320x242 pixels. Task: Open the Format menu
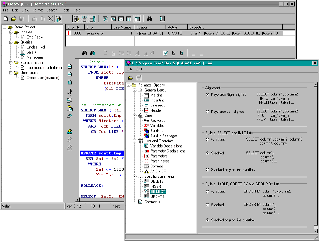tap(38, 10)
